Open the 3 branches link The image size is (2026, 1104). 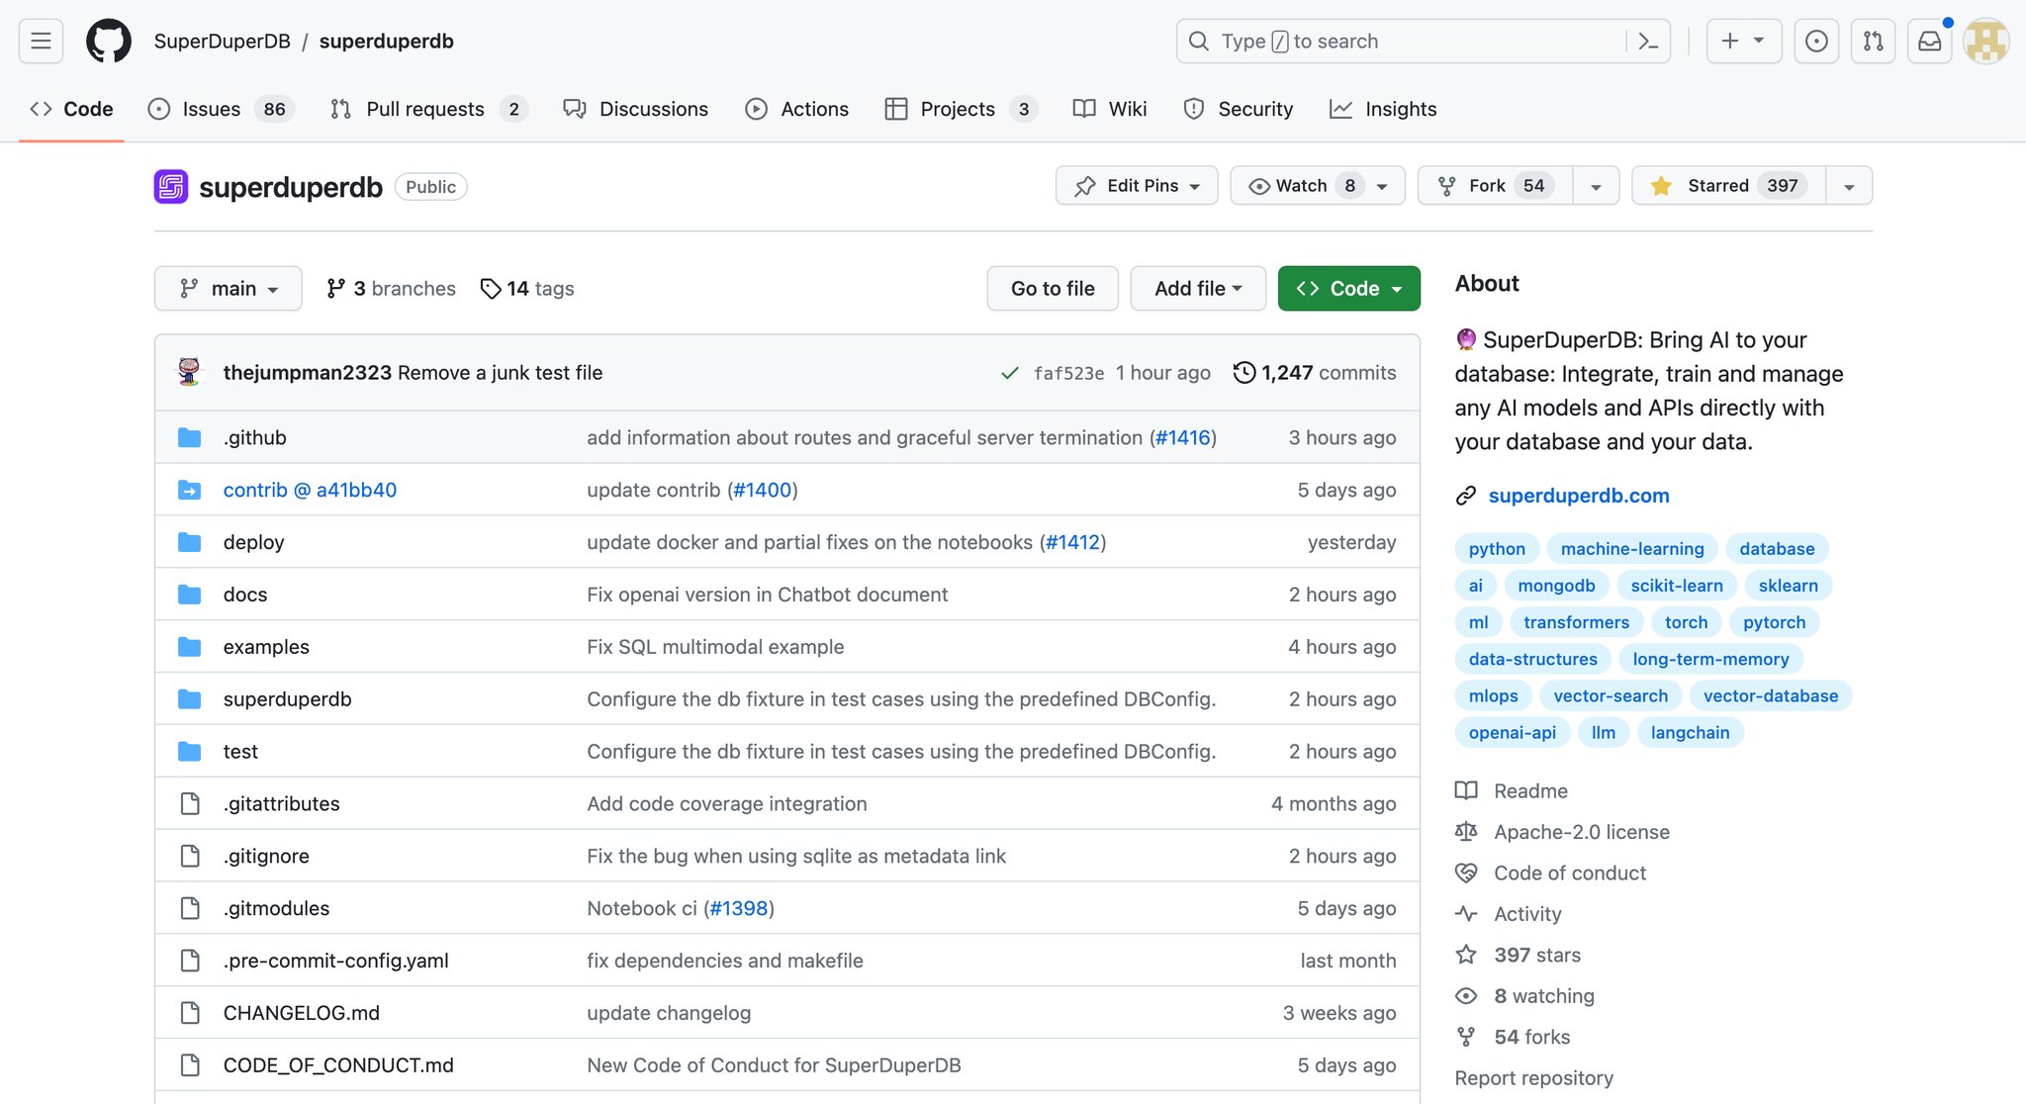click(x=392, y=288)
